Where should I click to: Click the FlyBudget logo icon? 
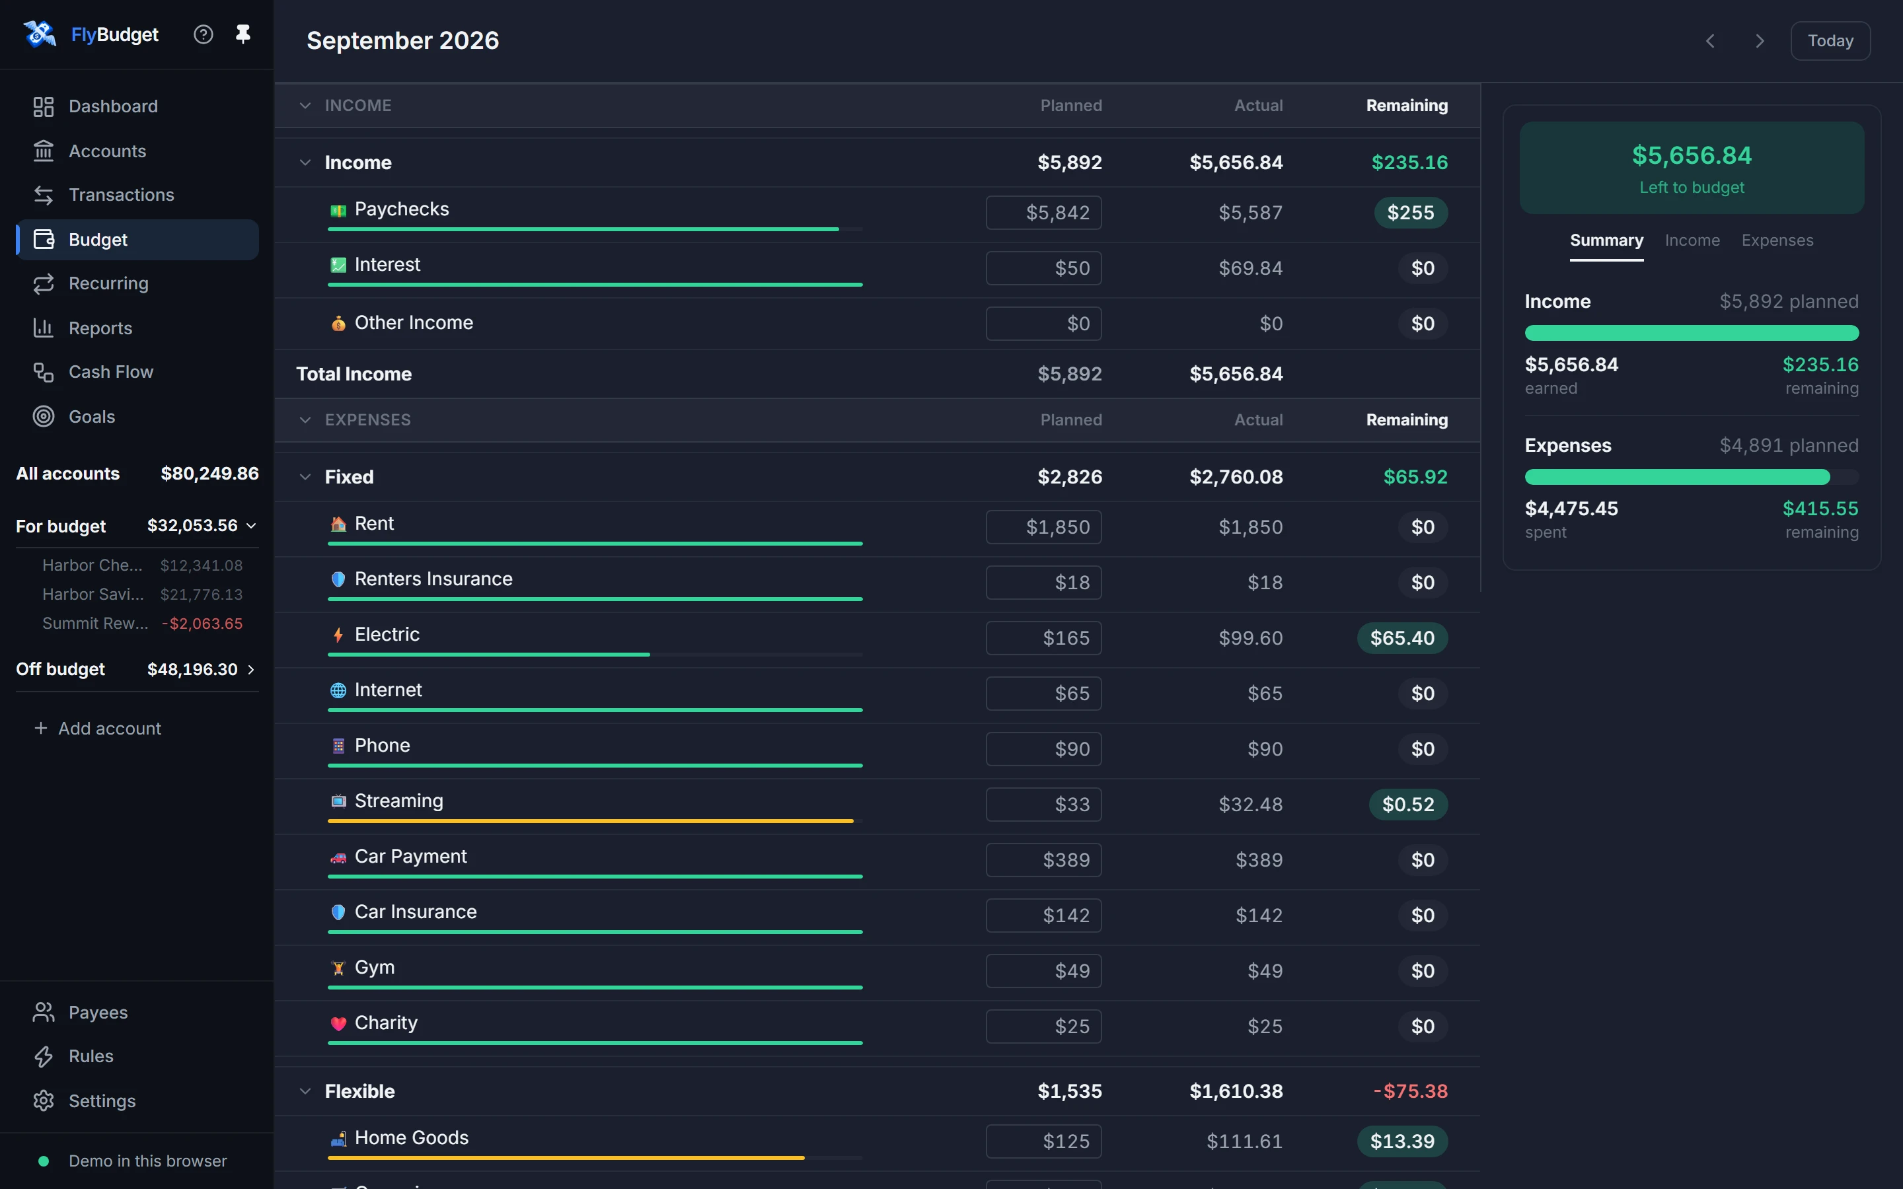(x=40, y=34)
